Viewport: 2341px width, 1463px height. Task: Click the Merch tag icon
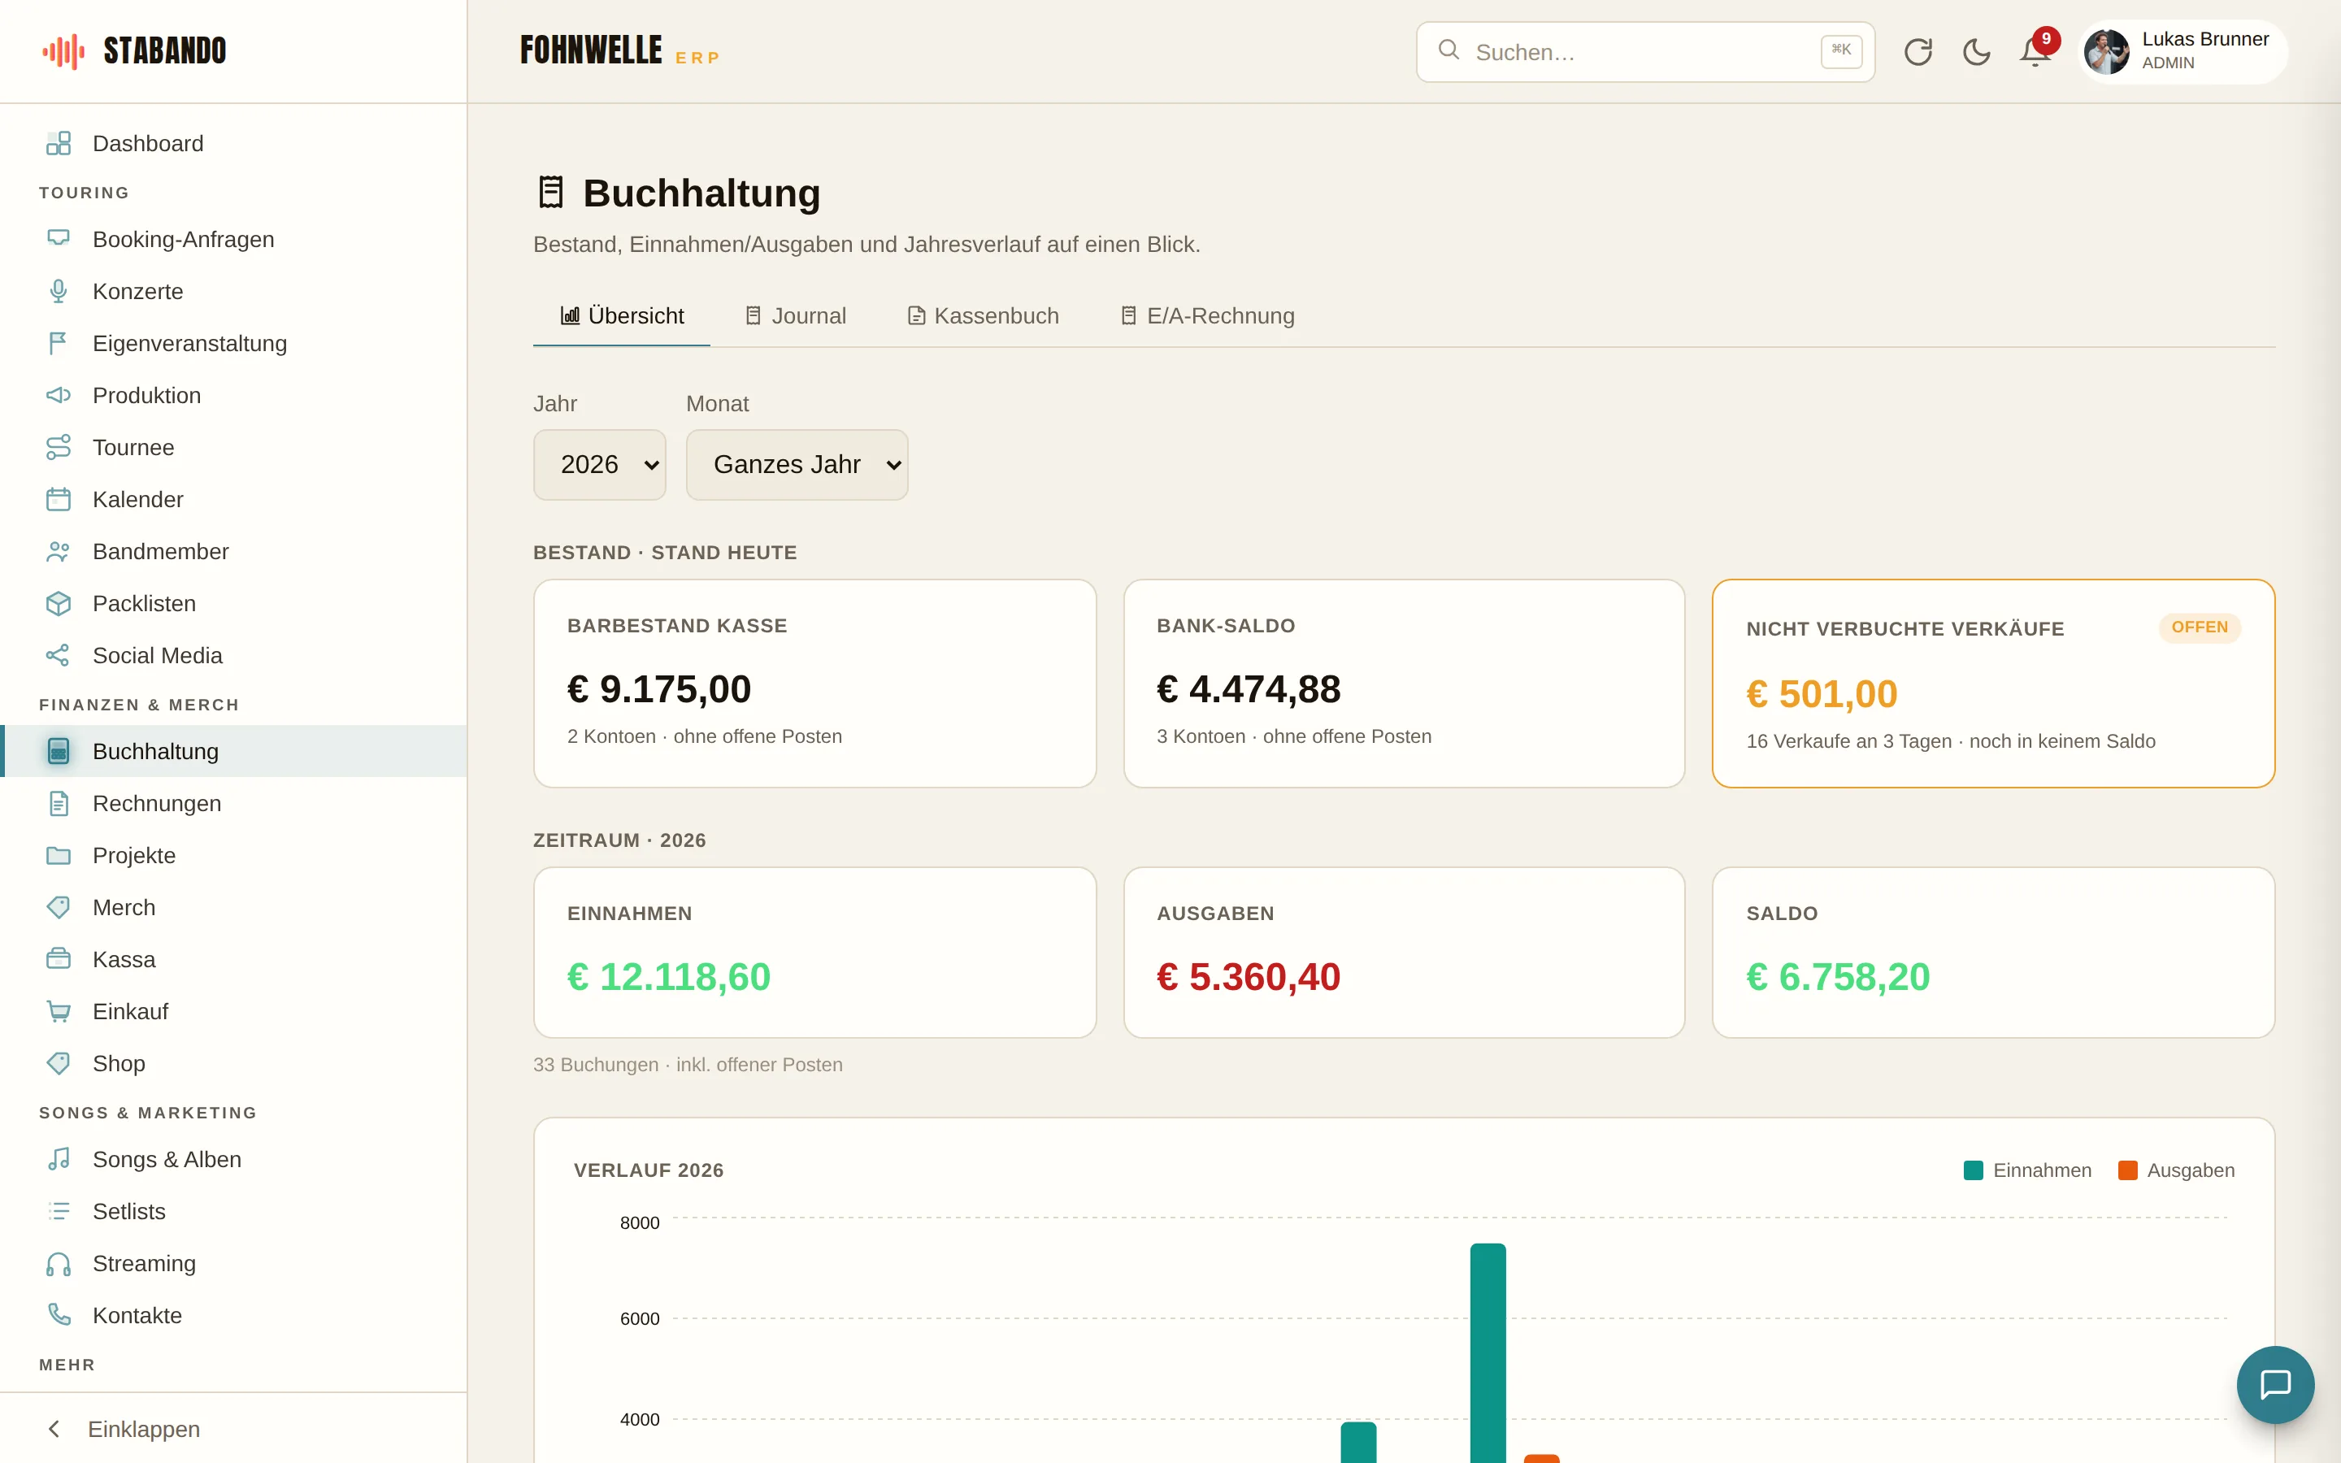(58, 908)
